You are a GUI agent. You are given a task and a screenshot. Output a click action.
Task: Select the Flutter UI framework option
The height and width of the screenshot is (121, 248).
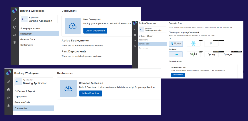click(x=176, y=43)
